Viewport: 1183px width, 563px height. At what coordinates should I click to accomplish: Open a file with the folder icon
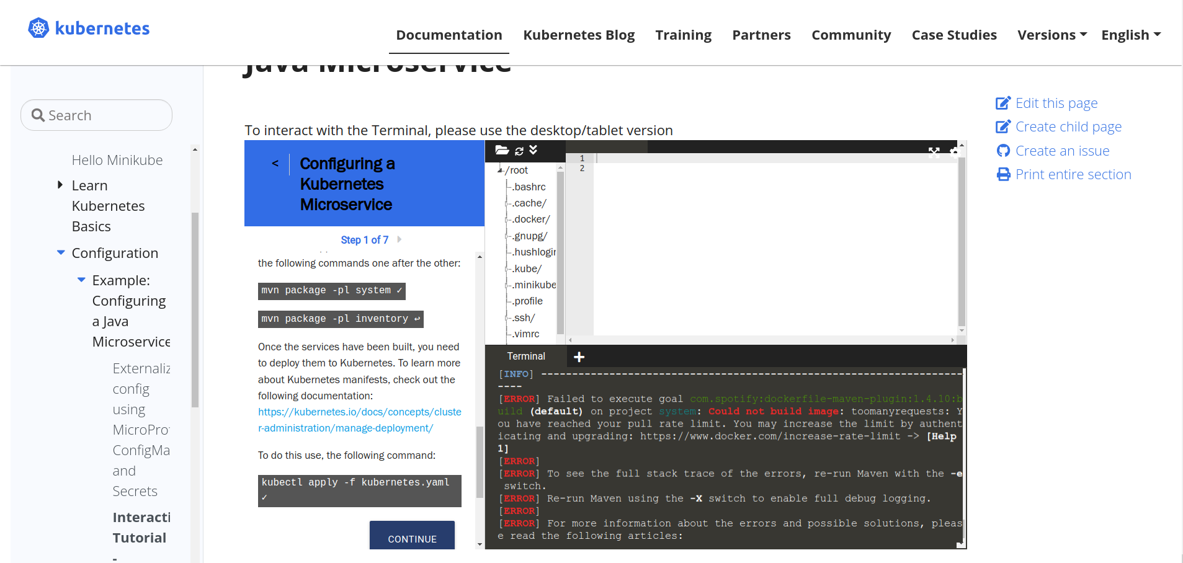502,150
